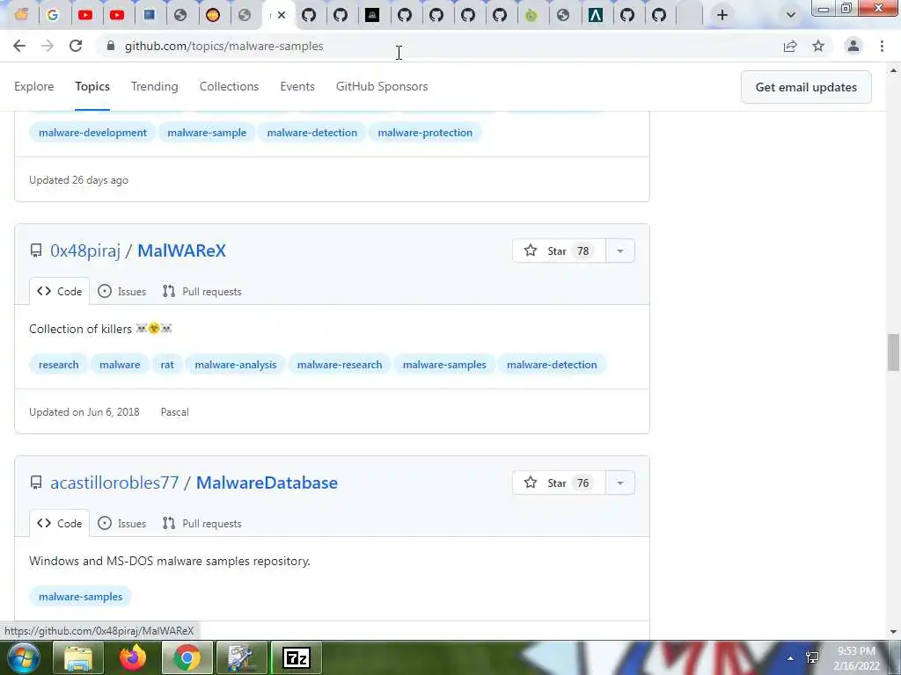Select the Topics nav item
Image resolution: width=901 pixels, height=675 pixels.
click(x=92, y=86)
